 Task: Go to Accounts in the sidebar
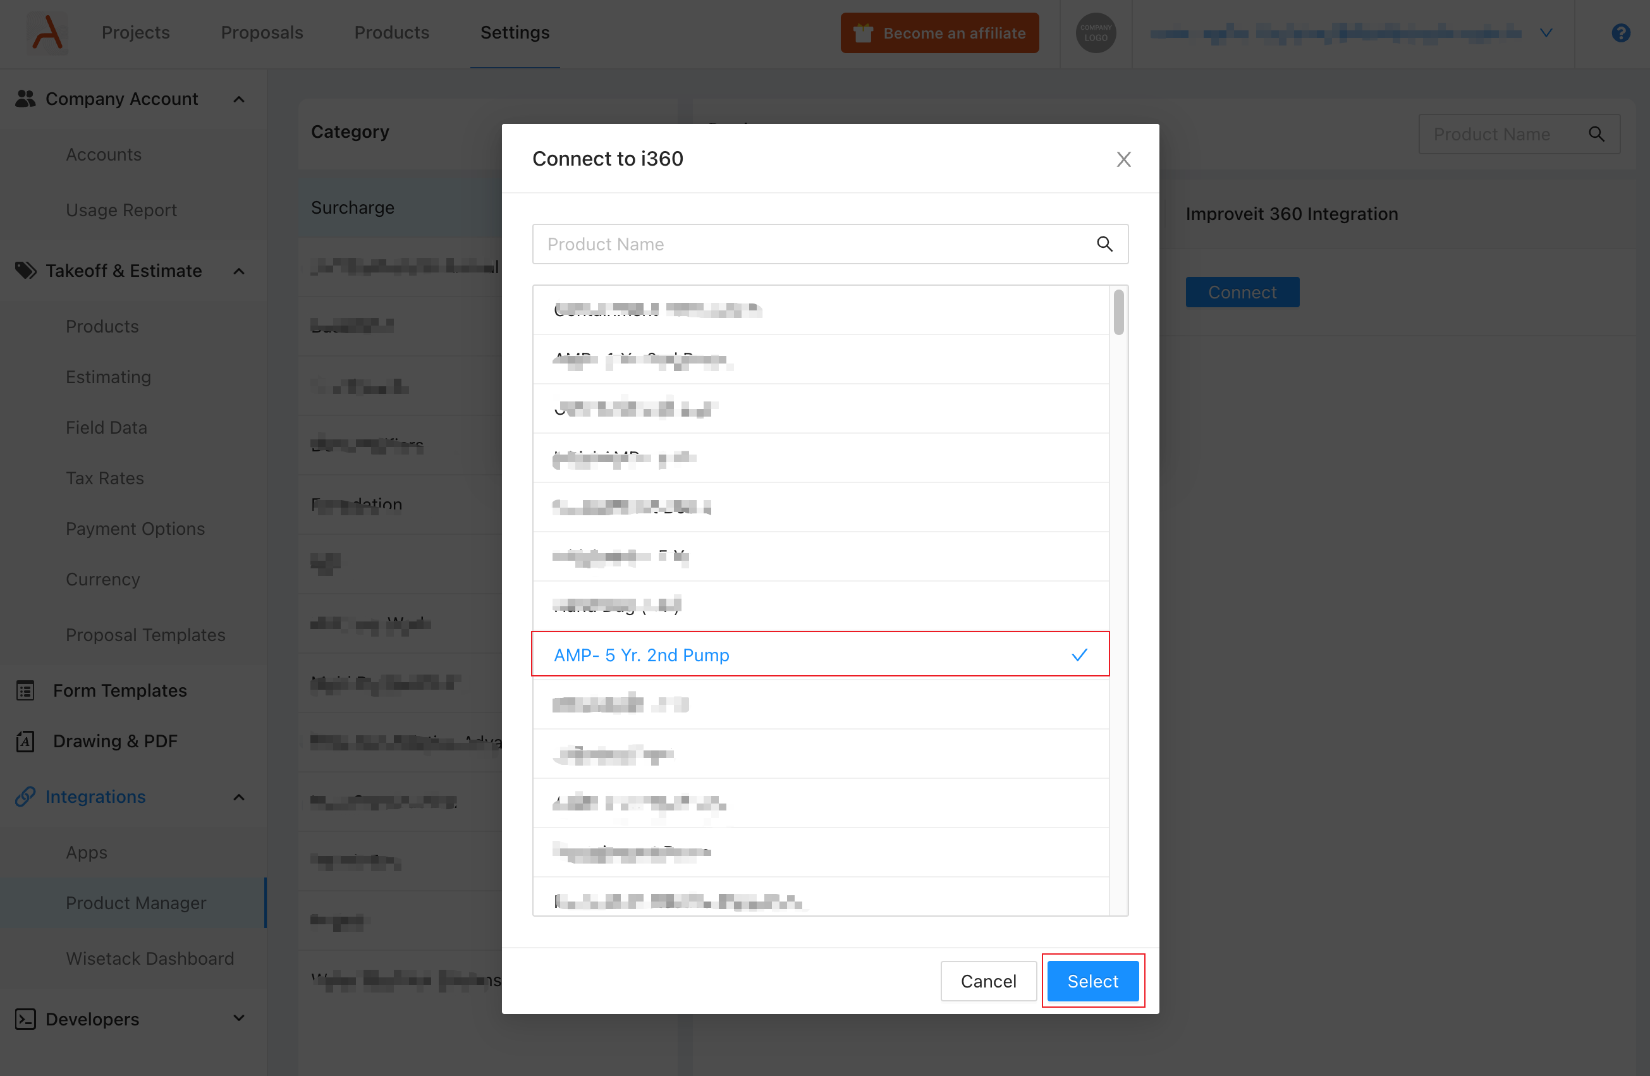[x=104, y=154]
